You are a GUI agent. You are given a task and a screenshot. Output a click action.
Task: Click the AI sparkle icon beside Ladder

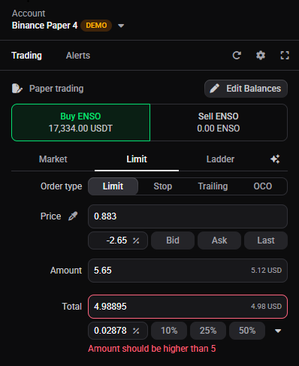275,159
